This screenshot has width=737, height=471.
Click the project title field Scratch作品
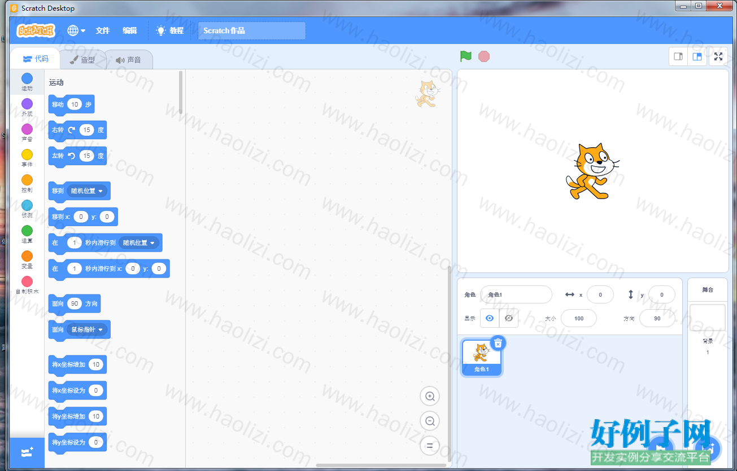[x=252, y=30]
